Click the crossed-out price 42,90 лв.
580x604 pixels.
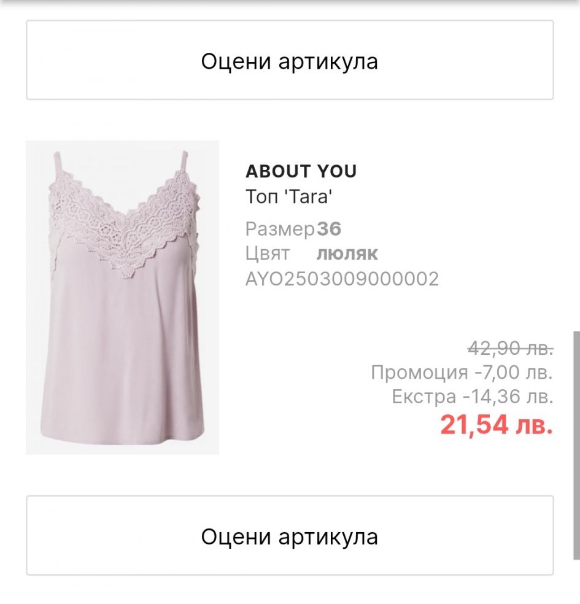[510, 348]
